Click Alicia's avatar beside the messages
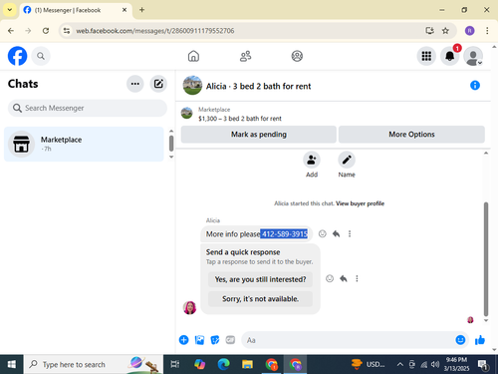Viewport: 498px width, 374px height. [x=189, y=308]
